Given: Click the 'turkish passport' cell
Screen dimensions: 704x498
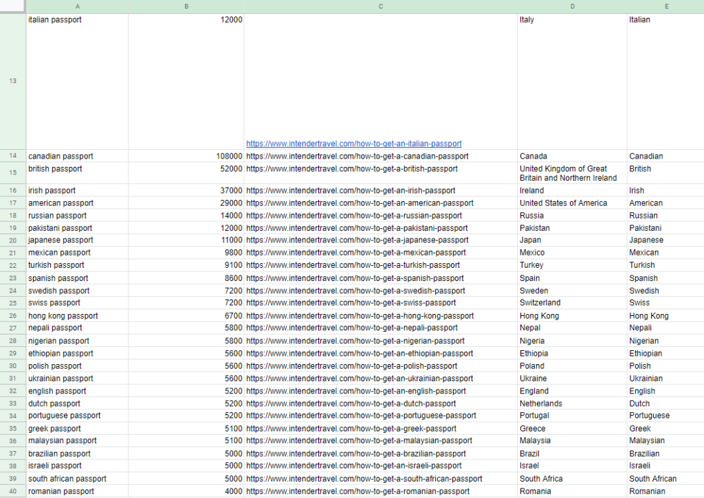Looking at the screenshot, I should pyautogui.click(x=77, y=265).
